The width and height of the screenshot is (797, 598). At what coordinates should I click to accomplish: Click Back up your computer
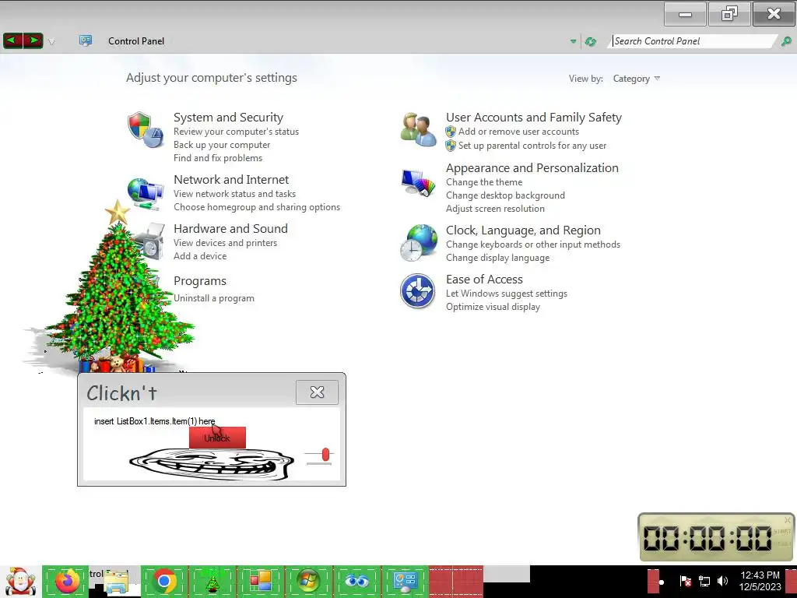click(222, 145)
